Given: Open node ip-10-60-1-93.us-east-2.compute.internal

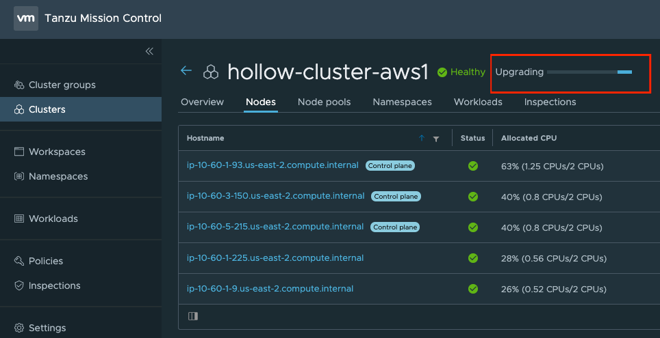Looking at the screenshot, I should [273, 165].
